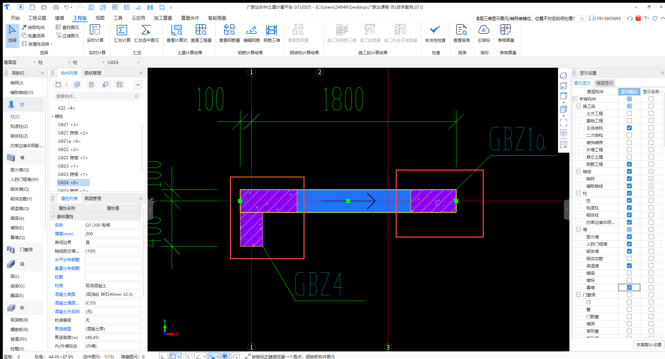Viewport: 665px width, 359px height.
Task: Open 剪力墙(Q) in navigation
Action: [20, 170]
